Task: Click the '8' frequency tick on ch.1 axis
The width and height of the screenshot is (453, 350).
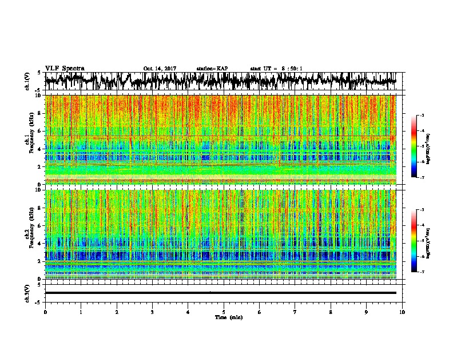Action: 40,113
